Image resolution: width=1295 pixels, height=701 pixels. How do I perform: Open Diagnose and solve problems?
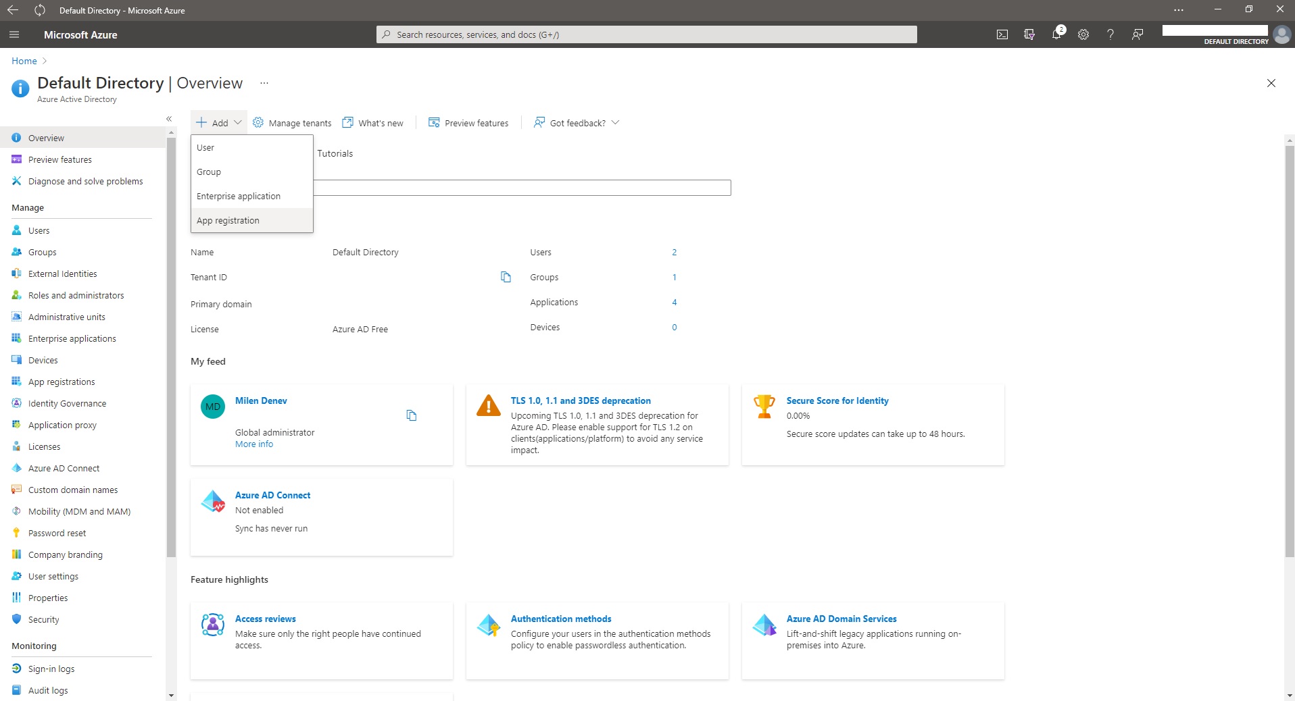coord(85,181)
